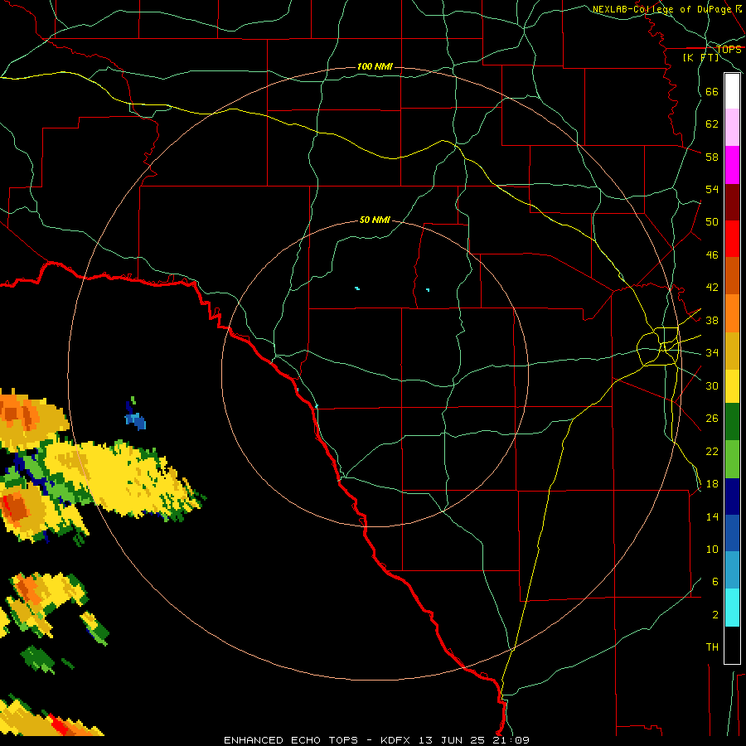The height and width of the screenshot is (746, 746).
Task: Click the legend value "42"
Action: (712, 288)
